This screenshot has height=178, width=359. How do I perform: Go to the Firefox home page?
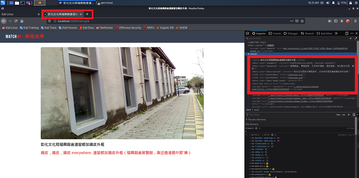coord(22,21)
